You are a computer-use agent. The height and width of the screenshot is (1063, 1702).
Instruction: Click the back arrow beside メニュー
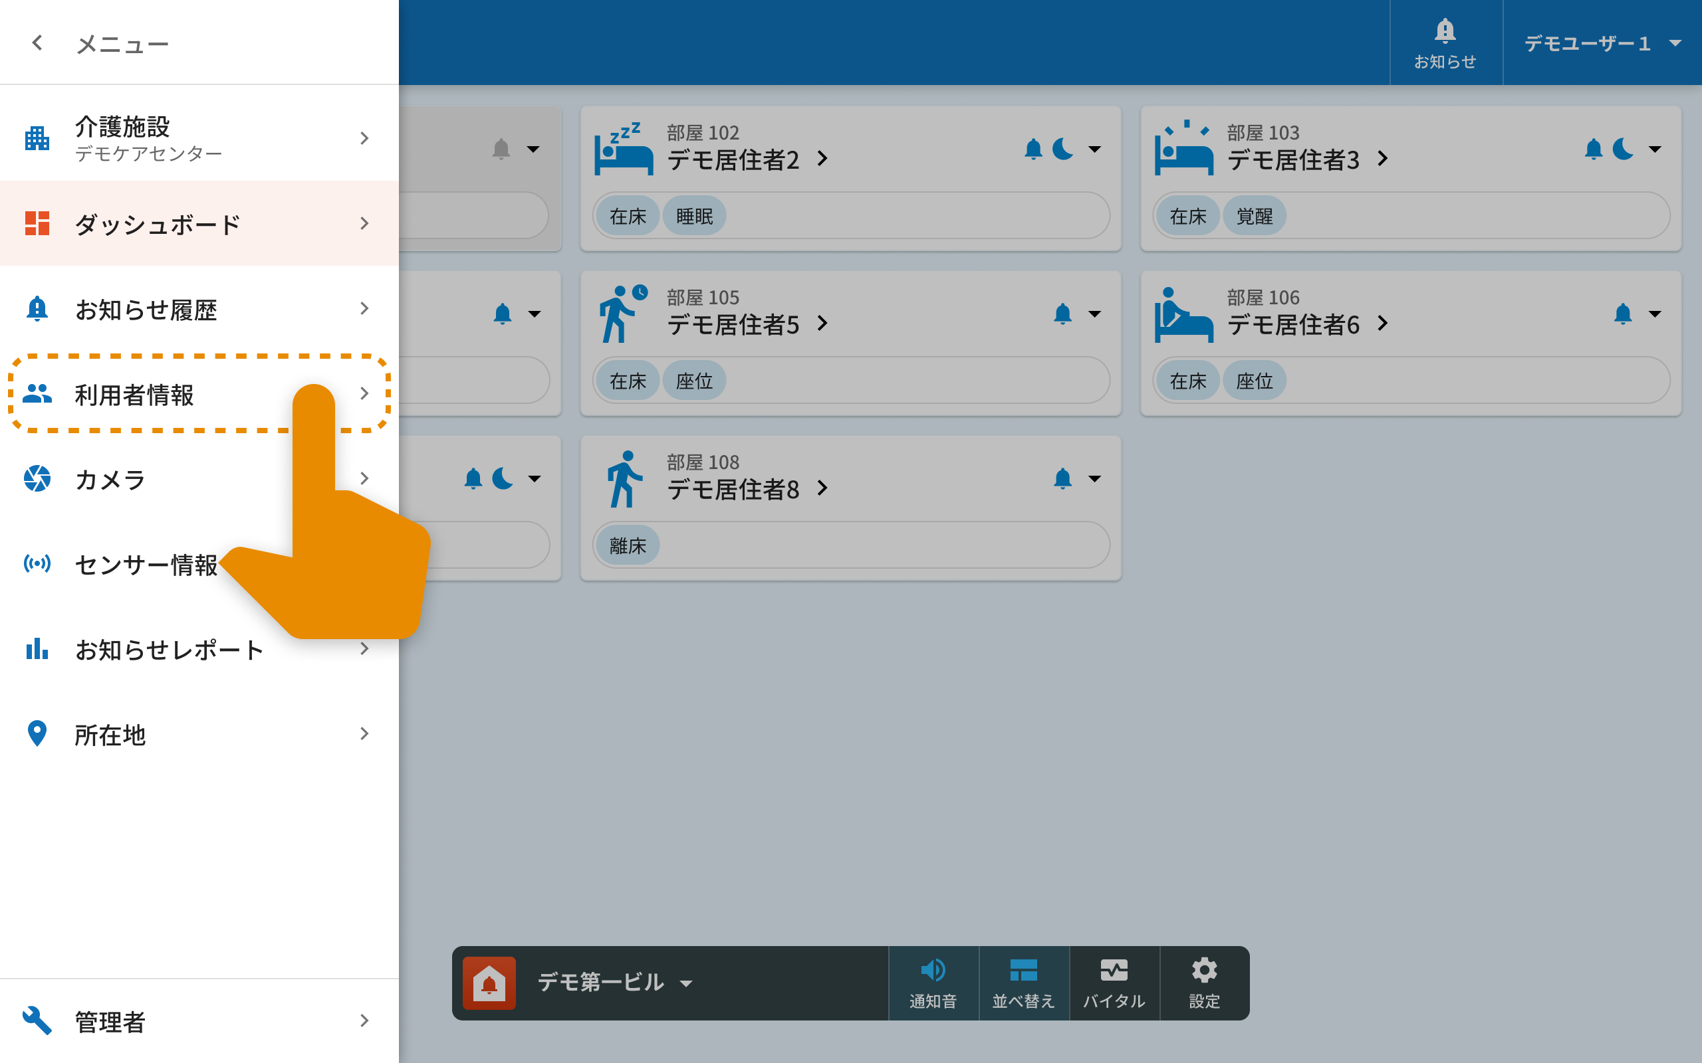pos(37,43)
